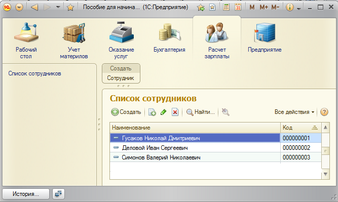Sort by Код column header
Viewport: 338px width, 202px height.
(x=301, y=128)
